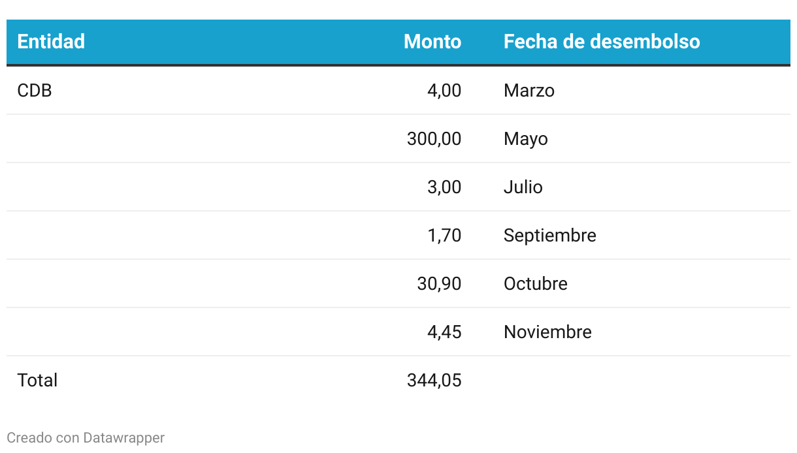Click the 1,70 amount value
The width and height of the screenshot is (797, 453).
444,235
